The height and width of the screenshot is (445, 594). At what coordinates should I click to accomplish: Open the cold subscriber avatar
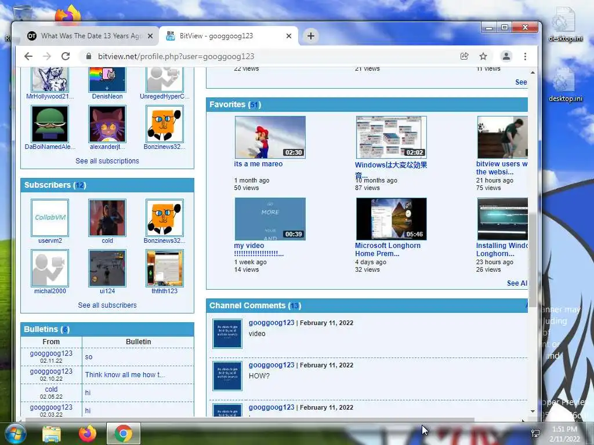pos(107,218)
